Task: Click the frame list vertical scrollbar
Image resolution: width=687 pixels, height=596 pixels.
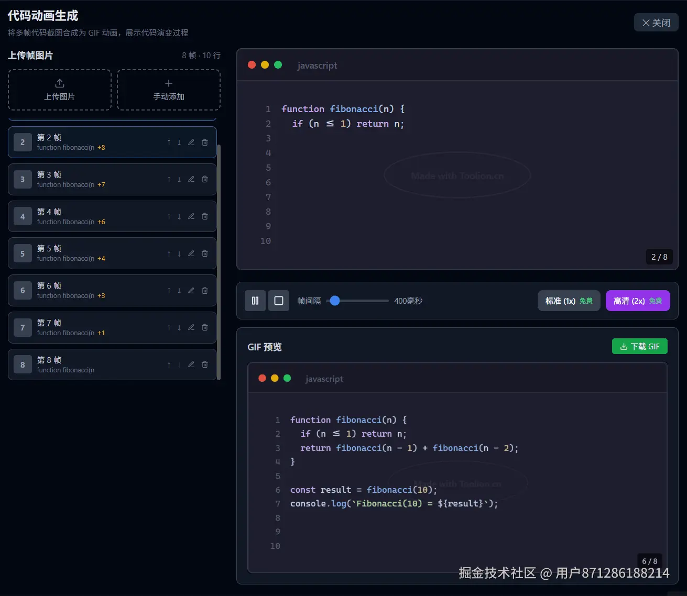Action: [x=219, y=262]
